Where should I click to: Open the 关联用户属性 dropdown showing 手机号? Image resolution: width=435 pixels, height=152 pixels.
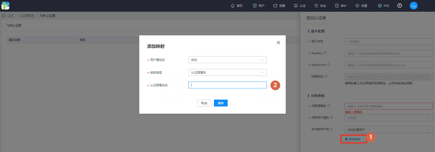coord(389,118)
